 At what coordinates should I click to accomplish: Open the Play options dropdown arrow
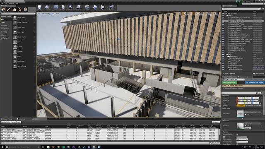pos(107,8)
